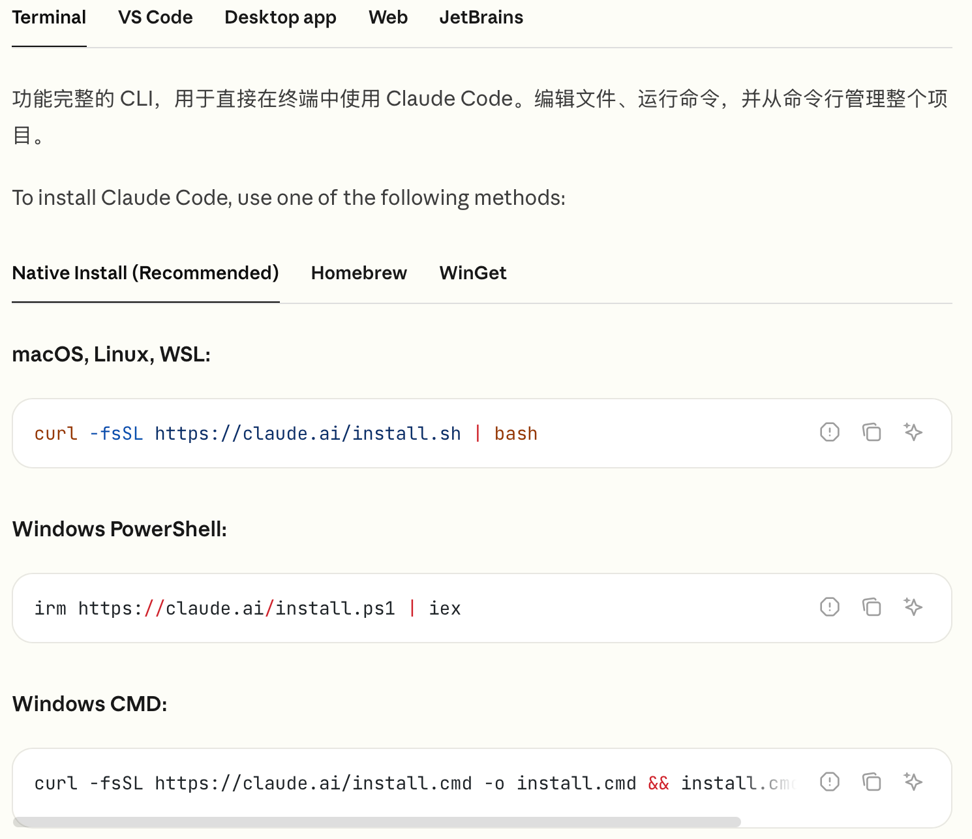Ask AI about the Windows CMD command

pyautogui.click(x=913, y=782)
